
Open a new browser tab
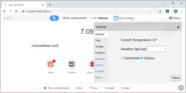coord(50,5)
